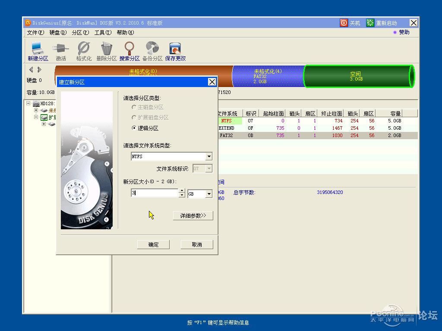Screen dimensions: 442x331
Task: Select the HD128 disk icon in tree
Action: [x=36, y=103]
